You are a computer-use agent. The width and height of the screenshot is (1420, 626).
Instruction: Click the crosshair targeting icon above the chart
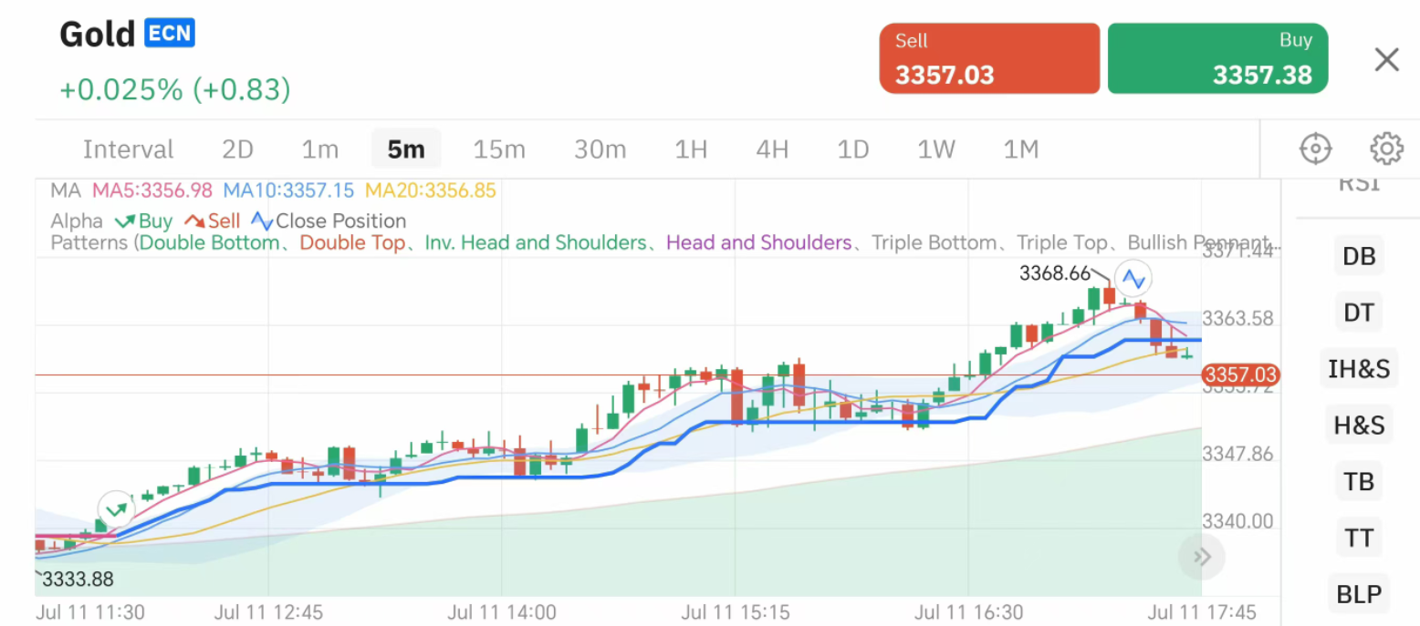point(1314,148)
